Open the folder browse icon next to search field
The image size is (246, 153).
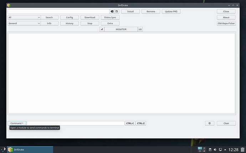[117, 11]
